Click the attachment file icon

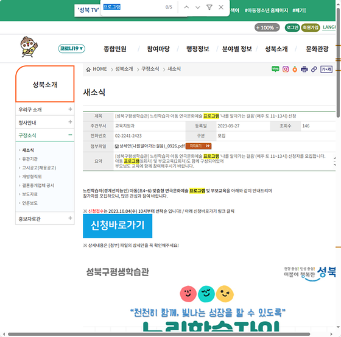pos(117,146)
